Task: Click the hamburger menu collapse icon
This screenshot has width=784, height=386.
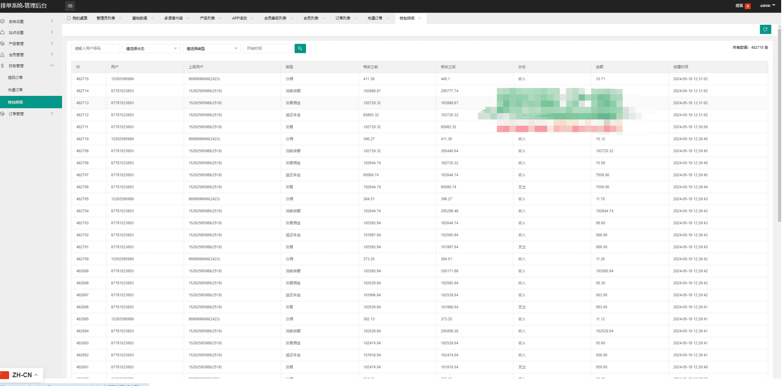Action: (70, 6)
